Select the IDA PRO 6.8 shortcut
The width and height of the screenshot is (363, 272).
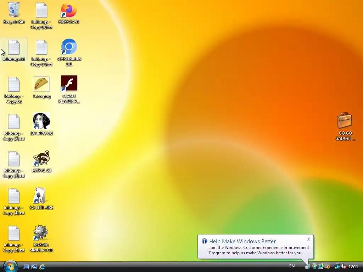41,124
